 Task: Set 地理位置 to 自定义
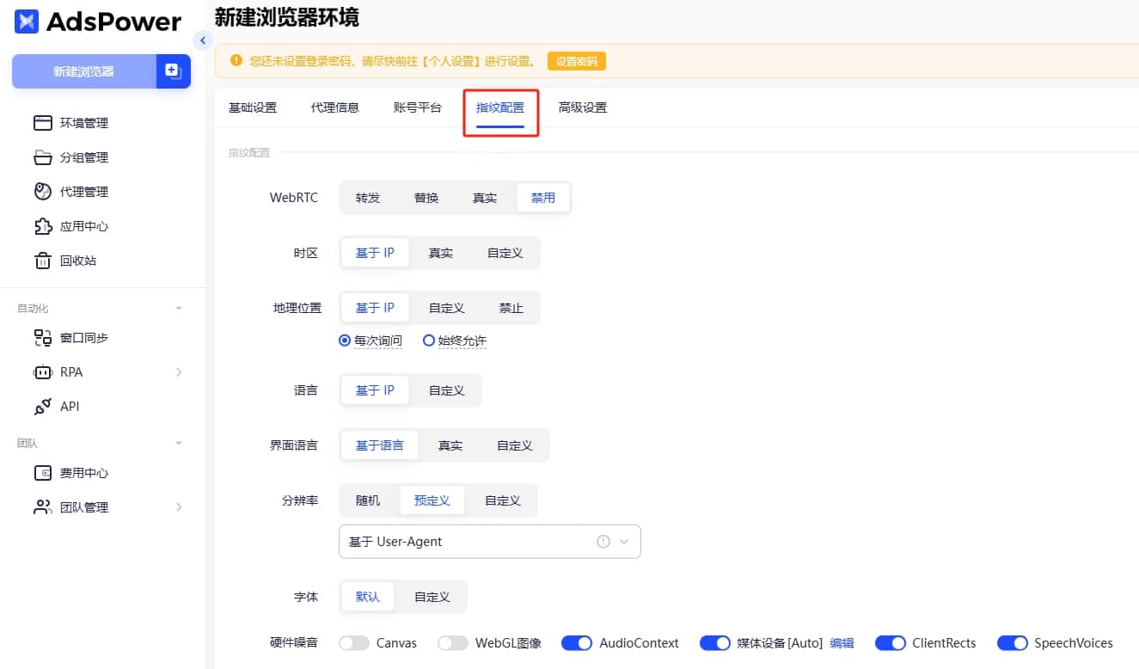coord(447,308)
